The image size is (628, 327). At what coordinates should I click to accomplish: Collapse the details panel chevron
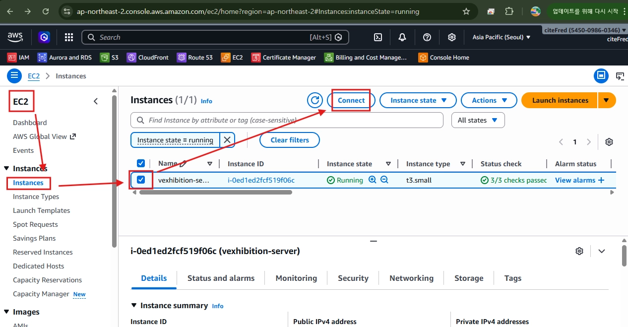point(602,251)
